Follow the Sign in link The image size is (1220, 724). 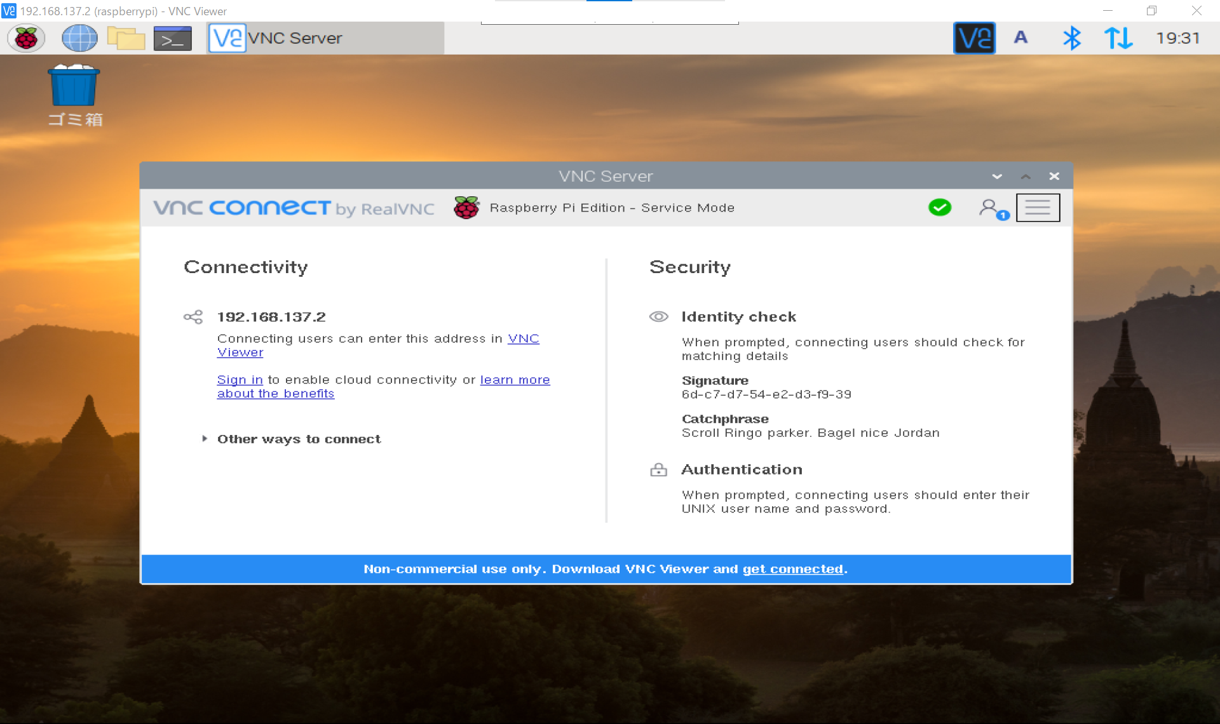240,380
